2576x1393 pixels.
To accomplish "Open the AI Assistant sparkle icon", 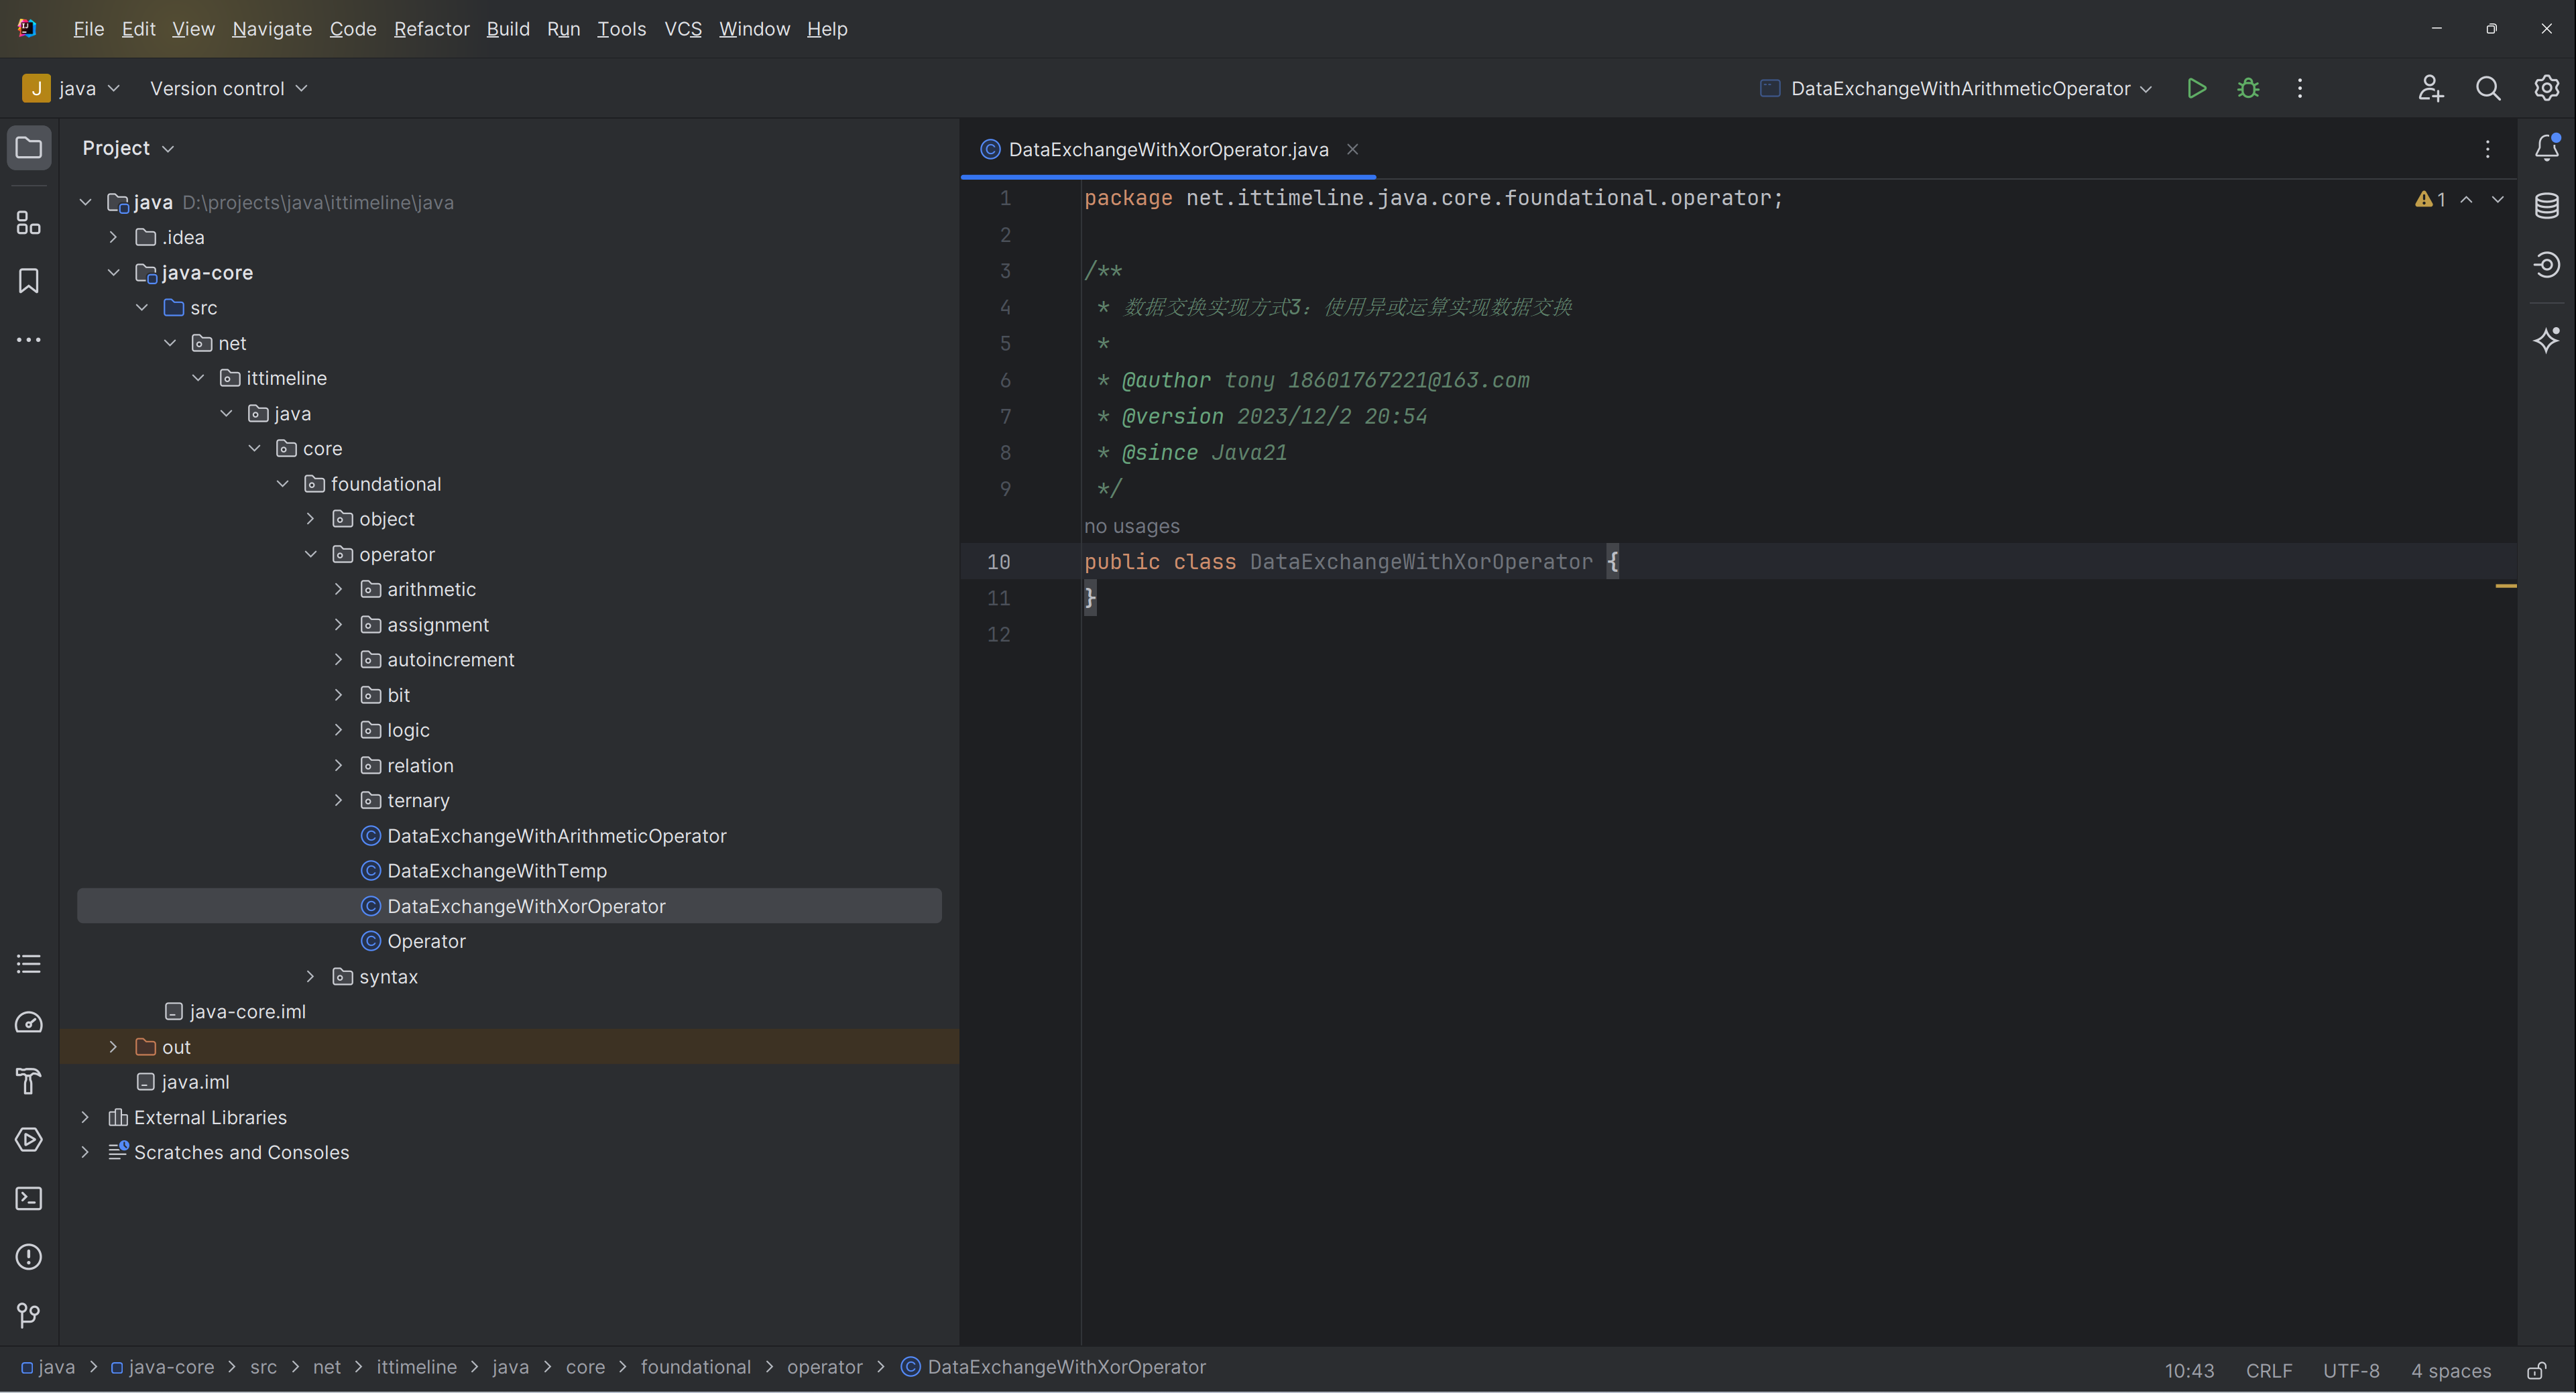I will coord(2547,339).
